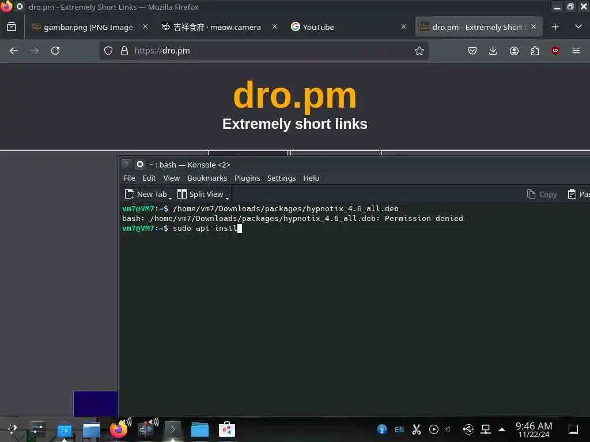Click New Tab in Konsole toolbar
This screenshot has height=442, width=590.
click(x=146, y=195)
